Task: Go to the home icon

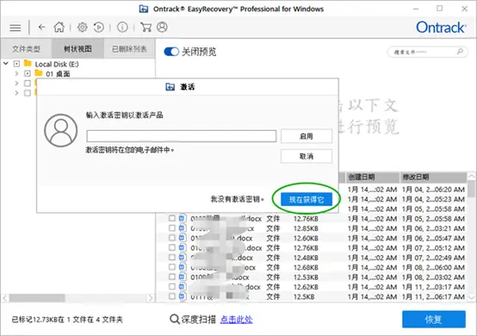Action: (x=59, y=28)
